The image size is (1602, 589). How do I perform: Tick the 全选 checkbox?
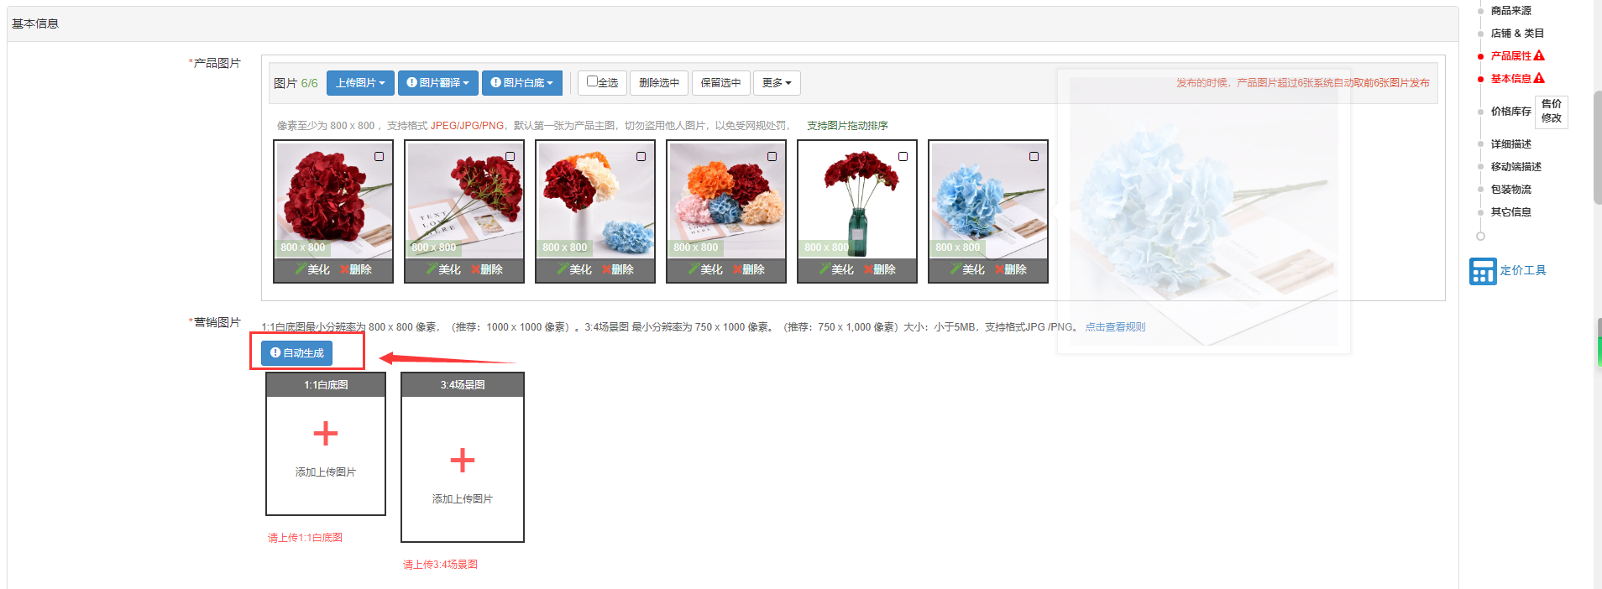592,81
